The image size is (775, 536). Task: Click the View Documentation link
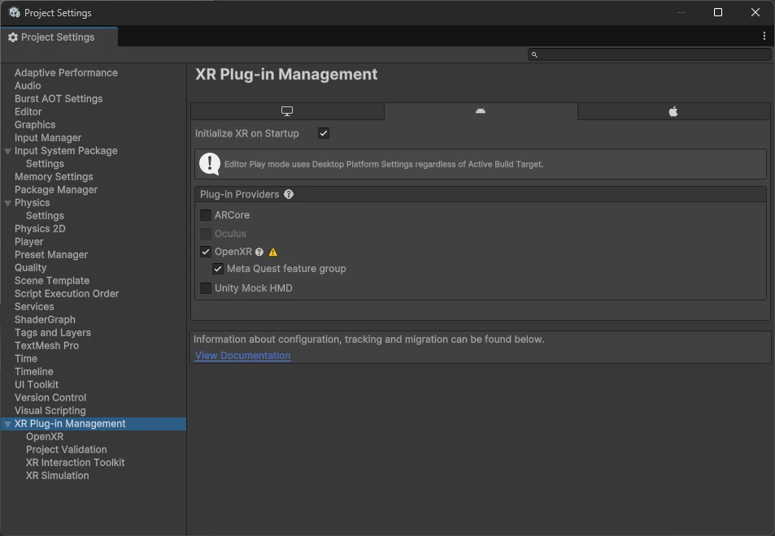tap(242, 355)
